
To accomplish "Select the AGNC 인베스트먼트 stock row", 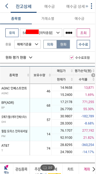I will (x=47, y=91).
